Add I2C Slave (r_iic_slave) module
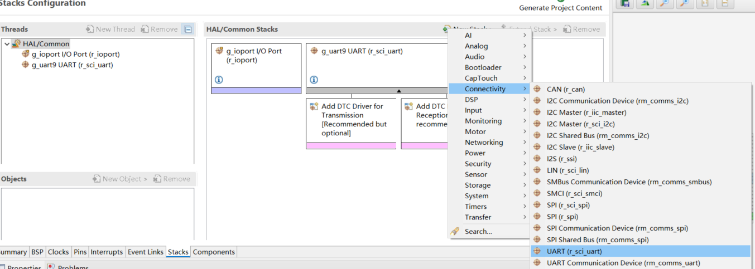This screenshot has height=269, width=755. [x=641, y=147]
